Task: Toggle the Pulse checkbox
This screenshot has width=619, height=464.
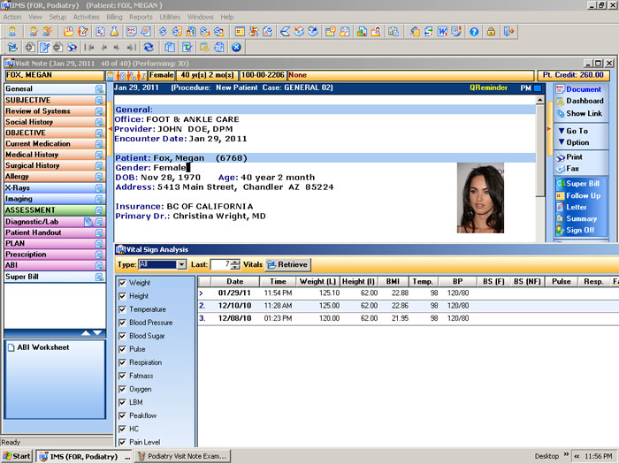Action: click(x=122, y=349)
